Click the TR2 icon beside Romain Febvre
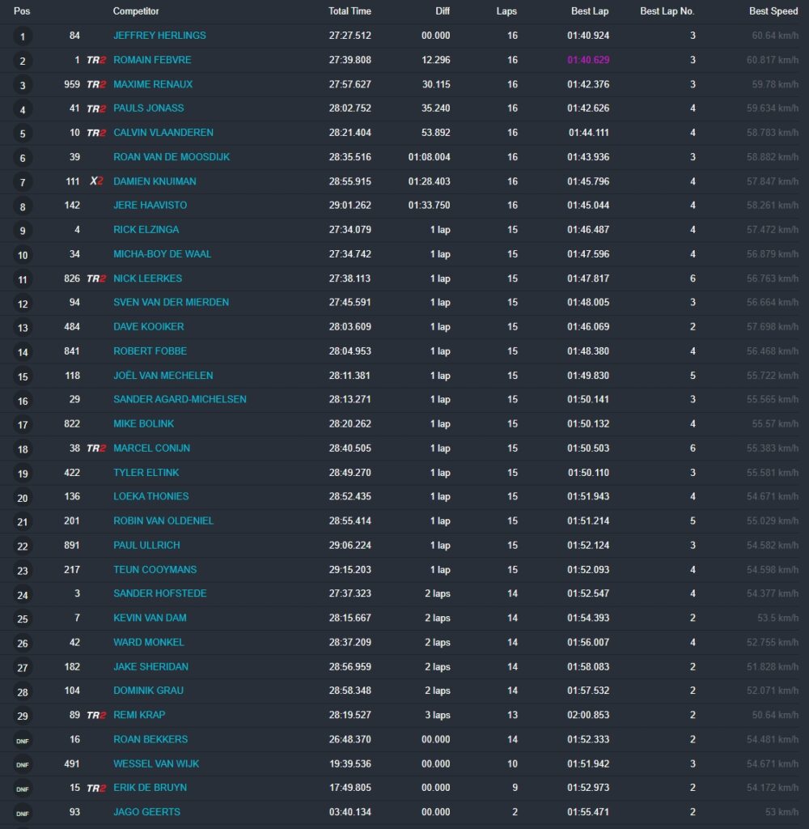809x829 pixels. coord(96,60)
